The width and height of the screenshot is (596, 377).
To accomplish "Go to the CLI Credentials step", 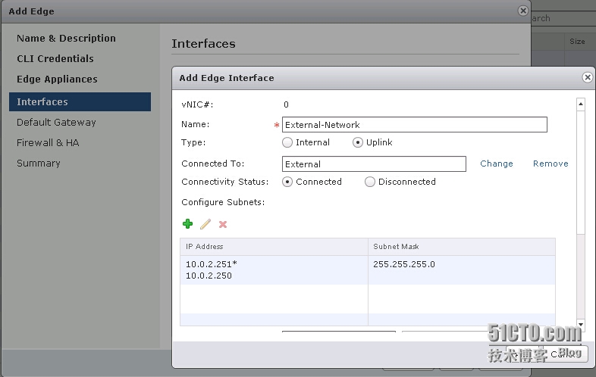I will tap(55, 59).
